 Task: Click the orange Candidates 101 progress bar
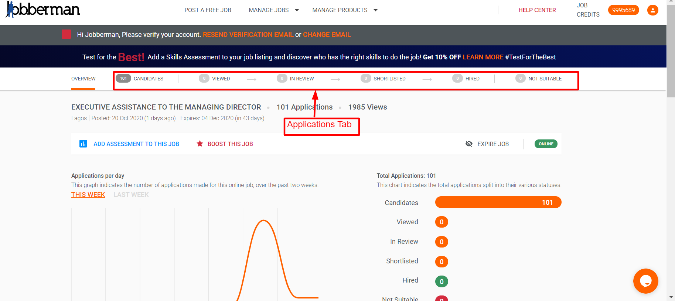point(498,202)
